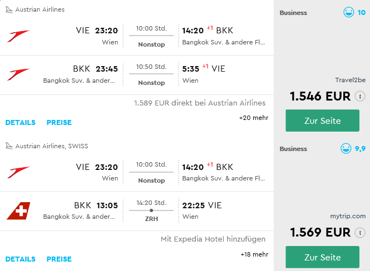Select 1.589 EUR direkt bei Austrian Airlines
Image resolution: width=370 pixels, height=271 pixels.
point(200,103)
